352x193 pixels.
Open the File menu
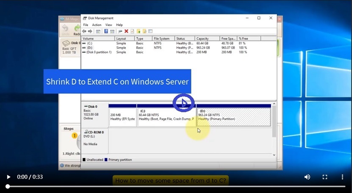[x=86, y=25]
